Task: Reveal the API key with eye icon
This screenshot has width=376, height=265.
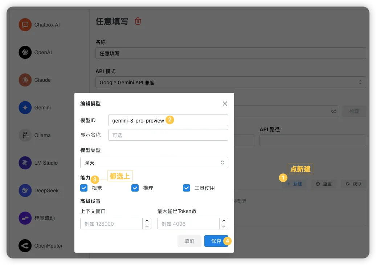Action: coord(334,111)
